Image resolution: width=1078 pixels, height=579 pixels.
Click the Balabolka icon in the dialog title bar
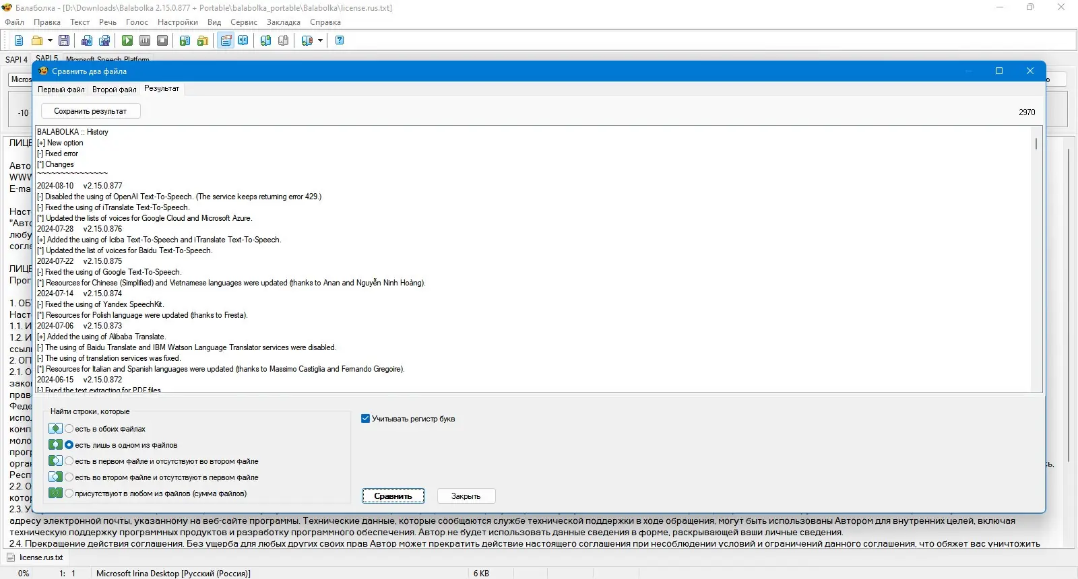43,71
